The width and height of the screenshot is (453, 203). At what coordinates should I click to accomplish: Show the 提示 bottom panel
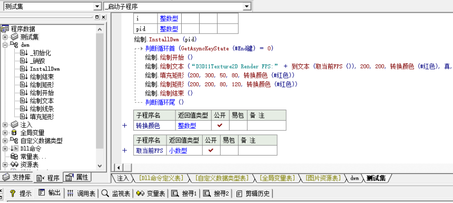coord(21,194)
